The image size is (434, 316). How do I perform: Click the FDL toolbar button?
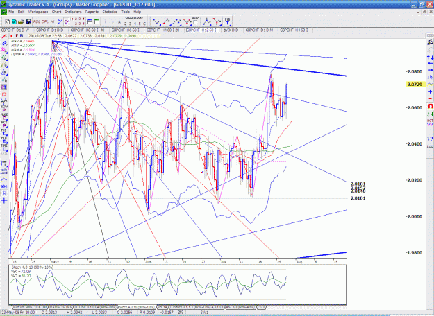click(x=37, y=21)
